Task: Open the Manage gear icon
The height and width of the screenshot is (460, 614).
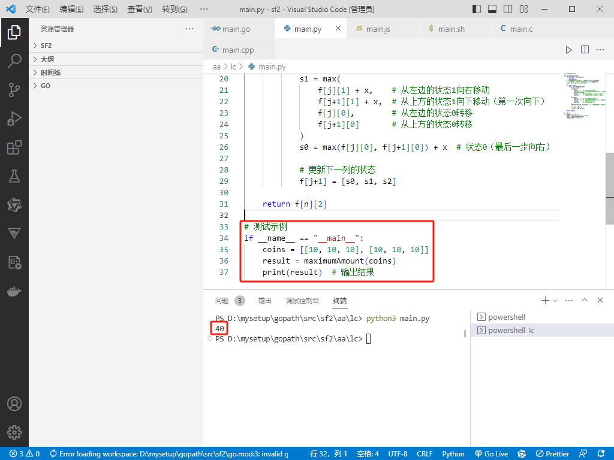Action: 14,432
